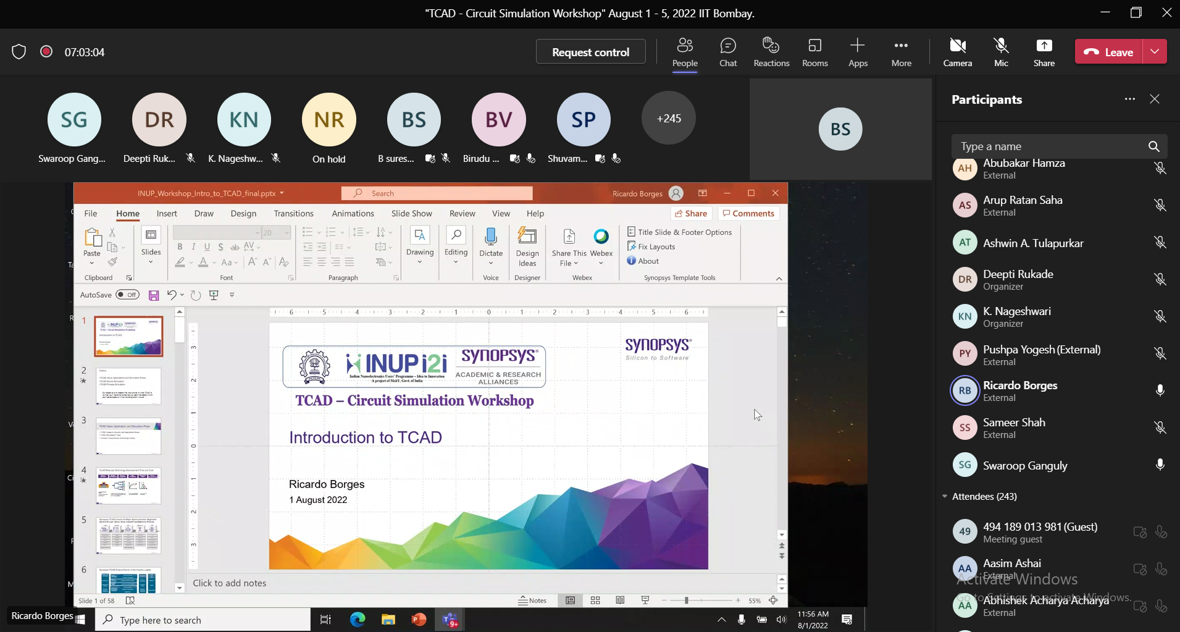Switch to the Transitions ribbon tab
This screenshot has width=1180, height=632.
coord(293,213)
